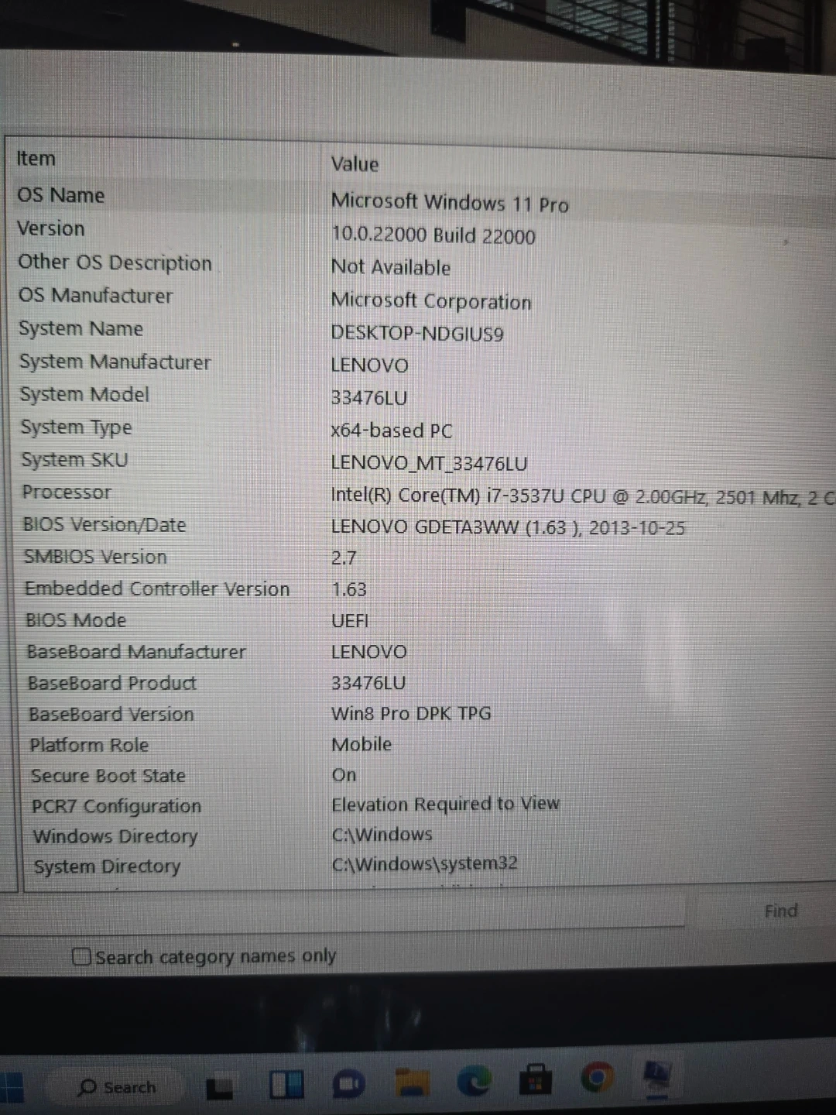Open the Widgets panel icon
Viewport: 836px width, 1115px height.
[x=286, y=1085]
